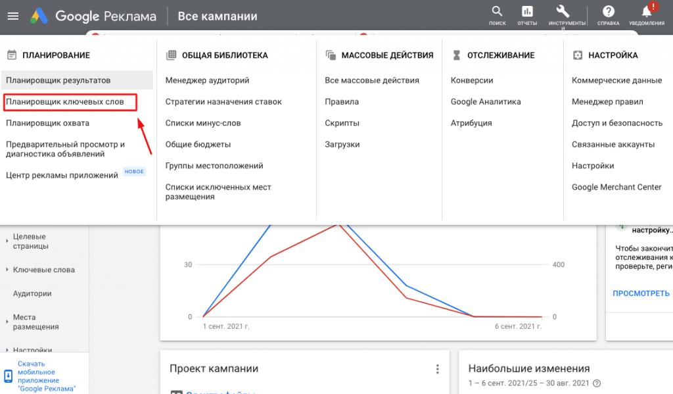
Task: Click the date-range help icon under Наибольшие изменения
Action: click(597, 383)
